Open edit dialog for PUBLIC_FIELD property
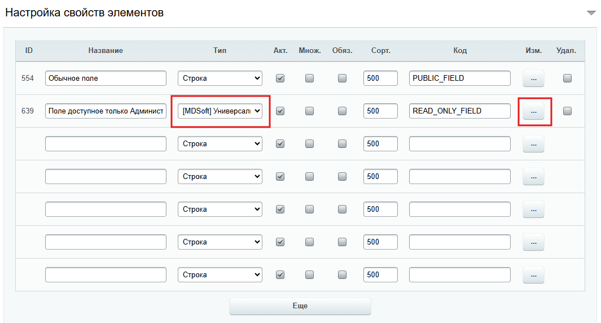Image resolution: width=601 pixels, height=323 pixels. pos(533,78)
